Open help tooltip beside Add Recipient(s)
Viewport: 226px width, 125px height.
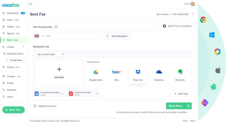tap(56, 27)
